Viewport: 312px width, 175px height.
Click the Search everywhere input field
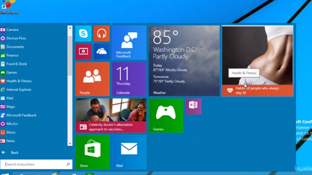(x=36, y=164)
